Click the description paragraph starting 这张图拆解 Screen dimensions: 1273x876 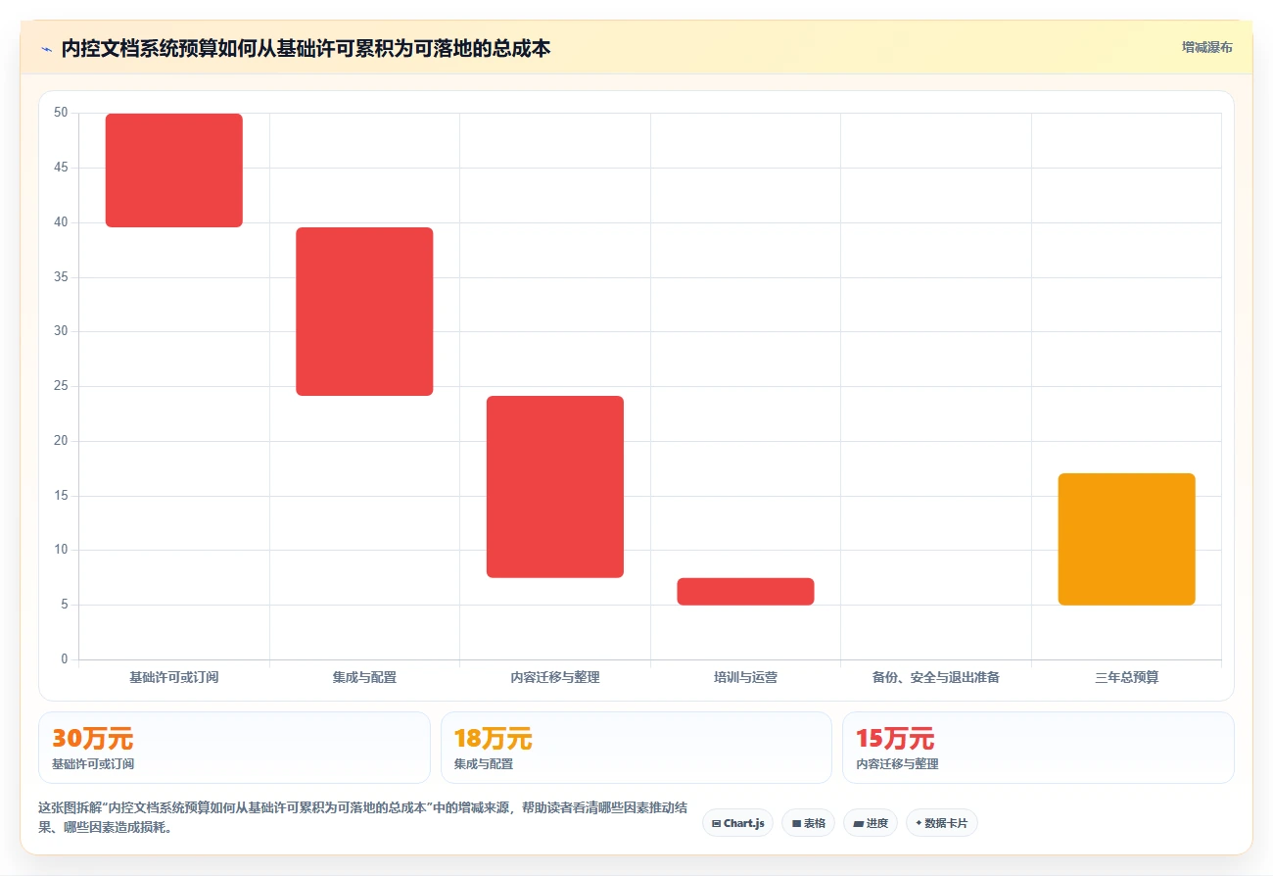point(362,817)
